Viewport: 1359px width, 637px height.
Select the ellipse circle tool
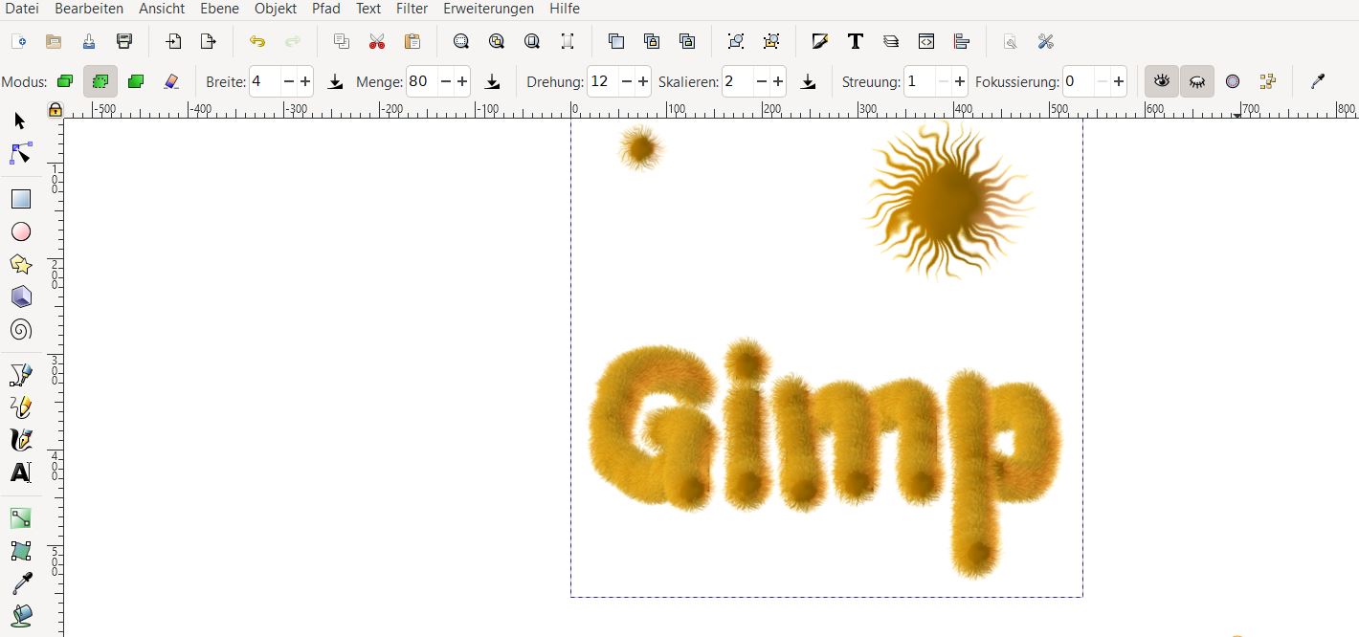[20, 231]
